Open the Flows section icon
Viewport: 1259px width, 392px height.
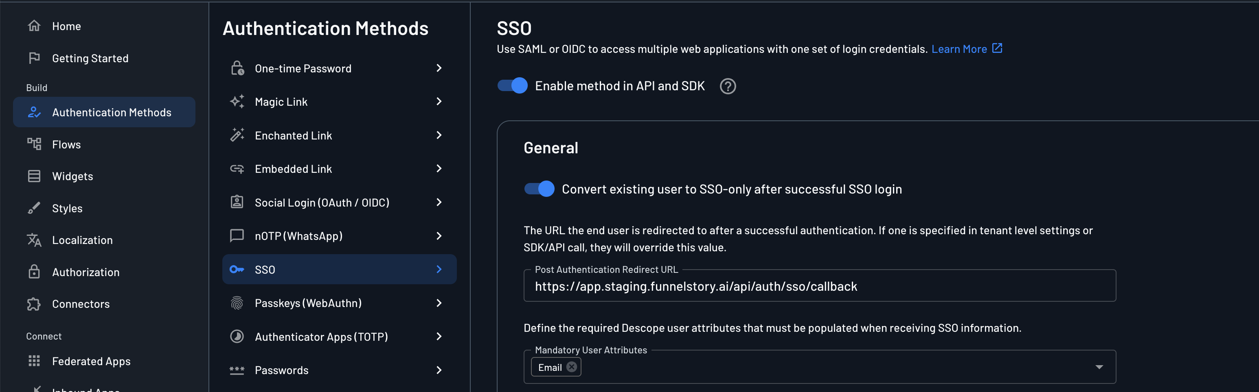click(34, 144)
